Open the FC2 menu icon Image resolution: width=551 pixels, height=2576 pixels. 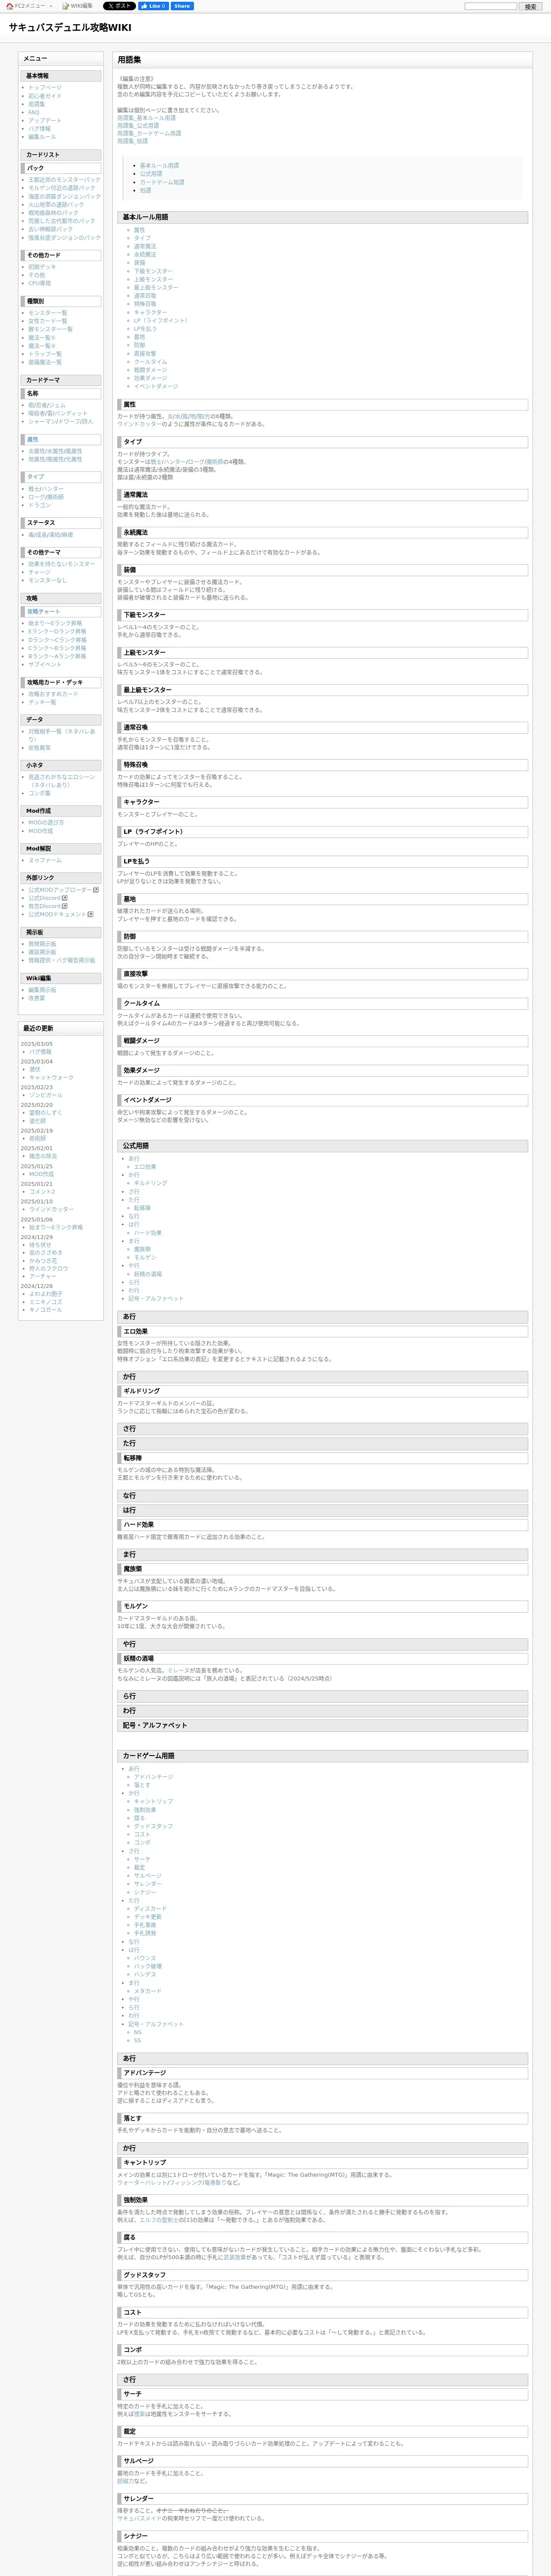coord(9,6)
